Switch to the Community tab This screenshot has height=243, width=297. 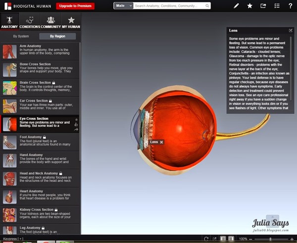pyautogui.click(x=50, y=22)
